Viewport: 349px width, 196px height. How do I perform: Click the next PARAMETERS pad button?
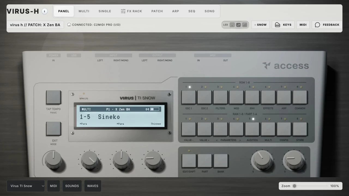(236, 129)
